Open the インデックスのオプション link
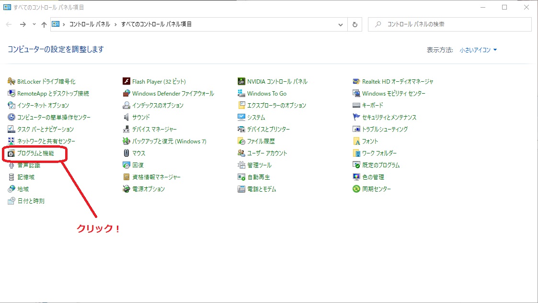538x303 pixels. [158, 106]
